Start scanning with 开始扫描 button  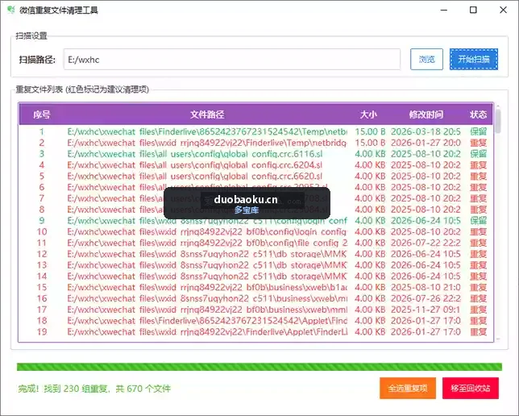click(474, 60)
